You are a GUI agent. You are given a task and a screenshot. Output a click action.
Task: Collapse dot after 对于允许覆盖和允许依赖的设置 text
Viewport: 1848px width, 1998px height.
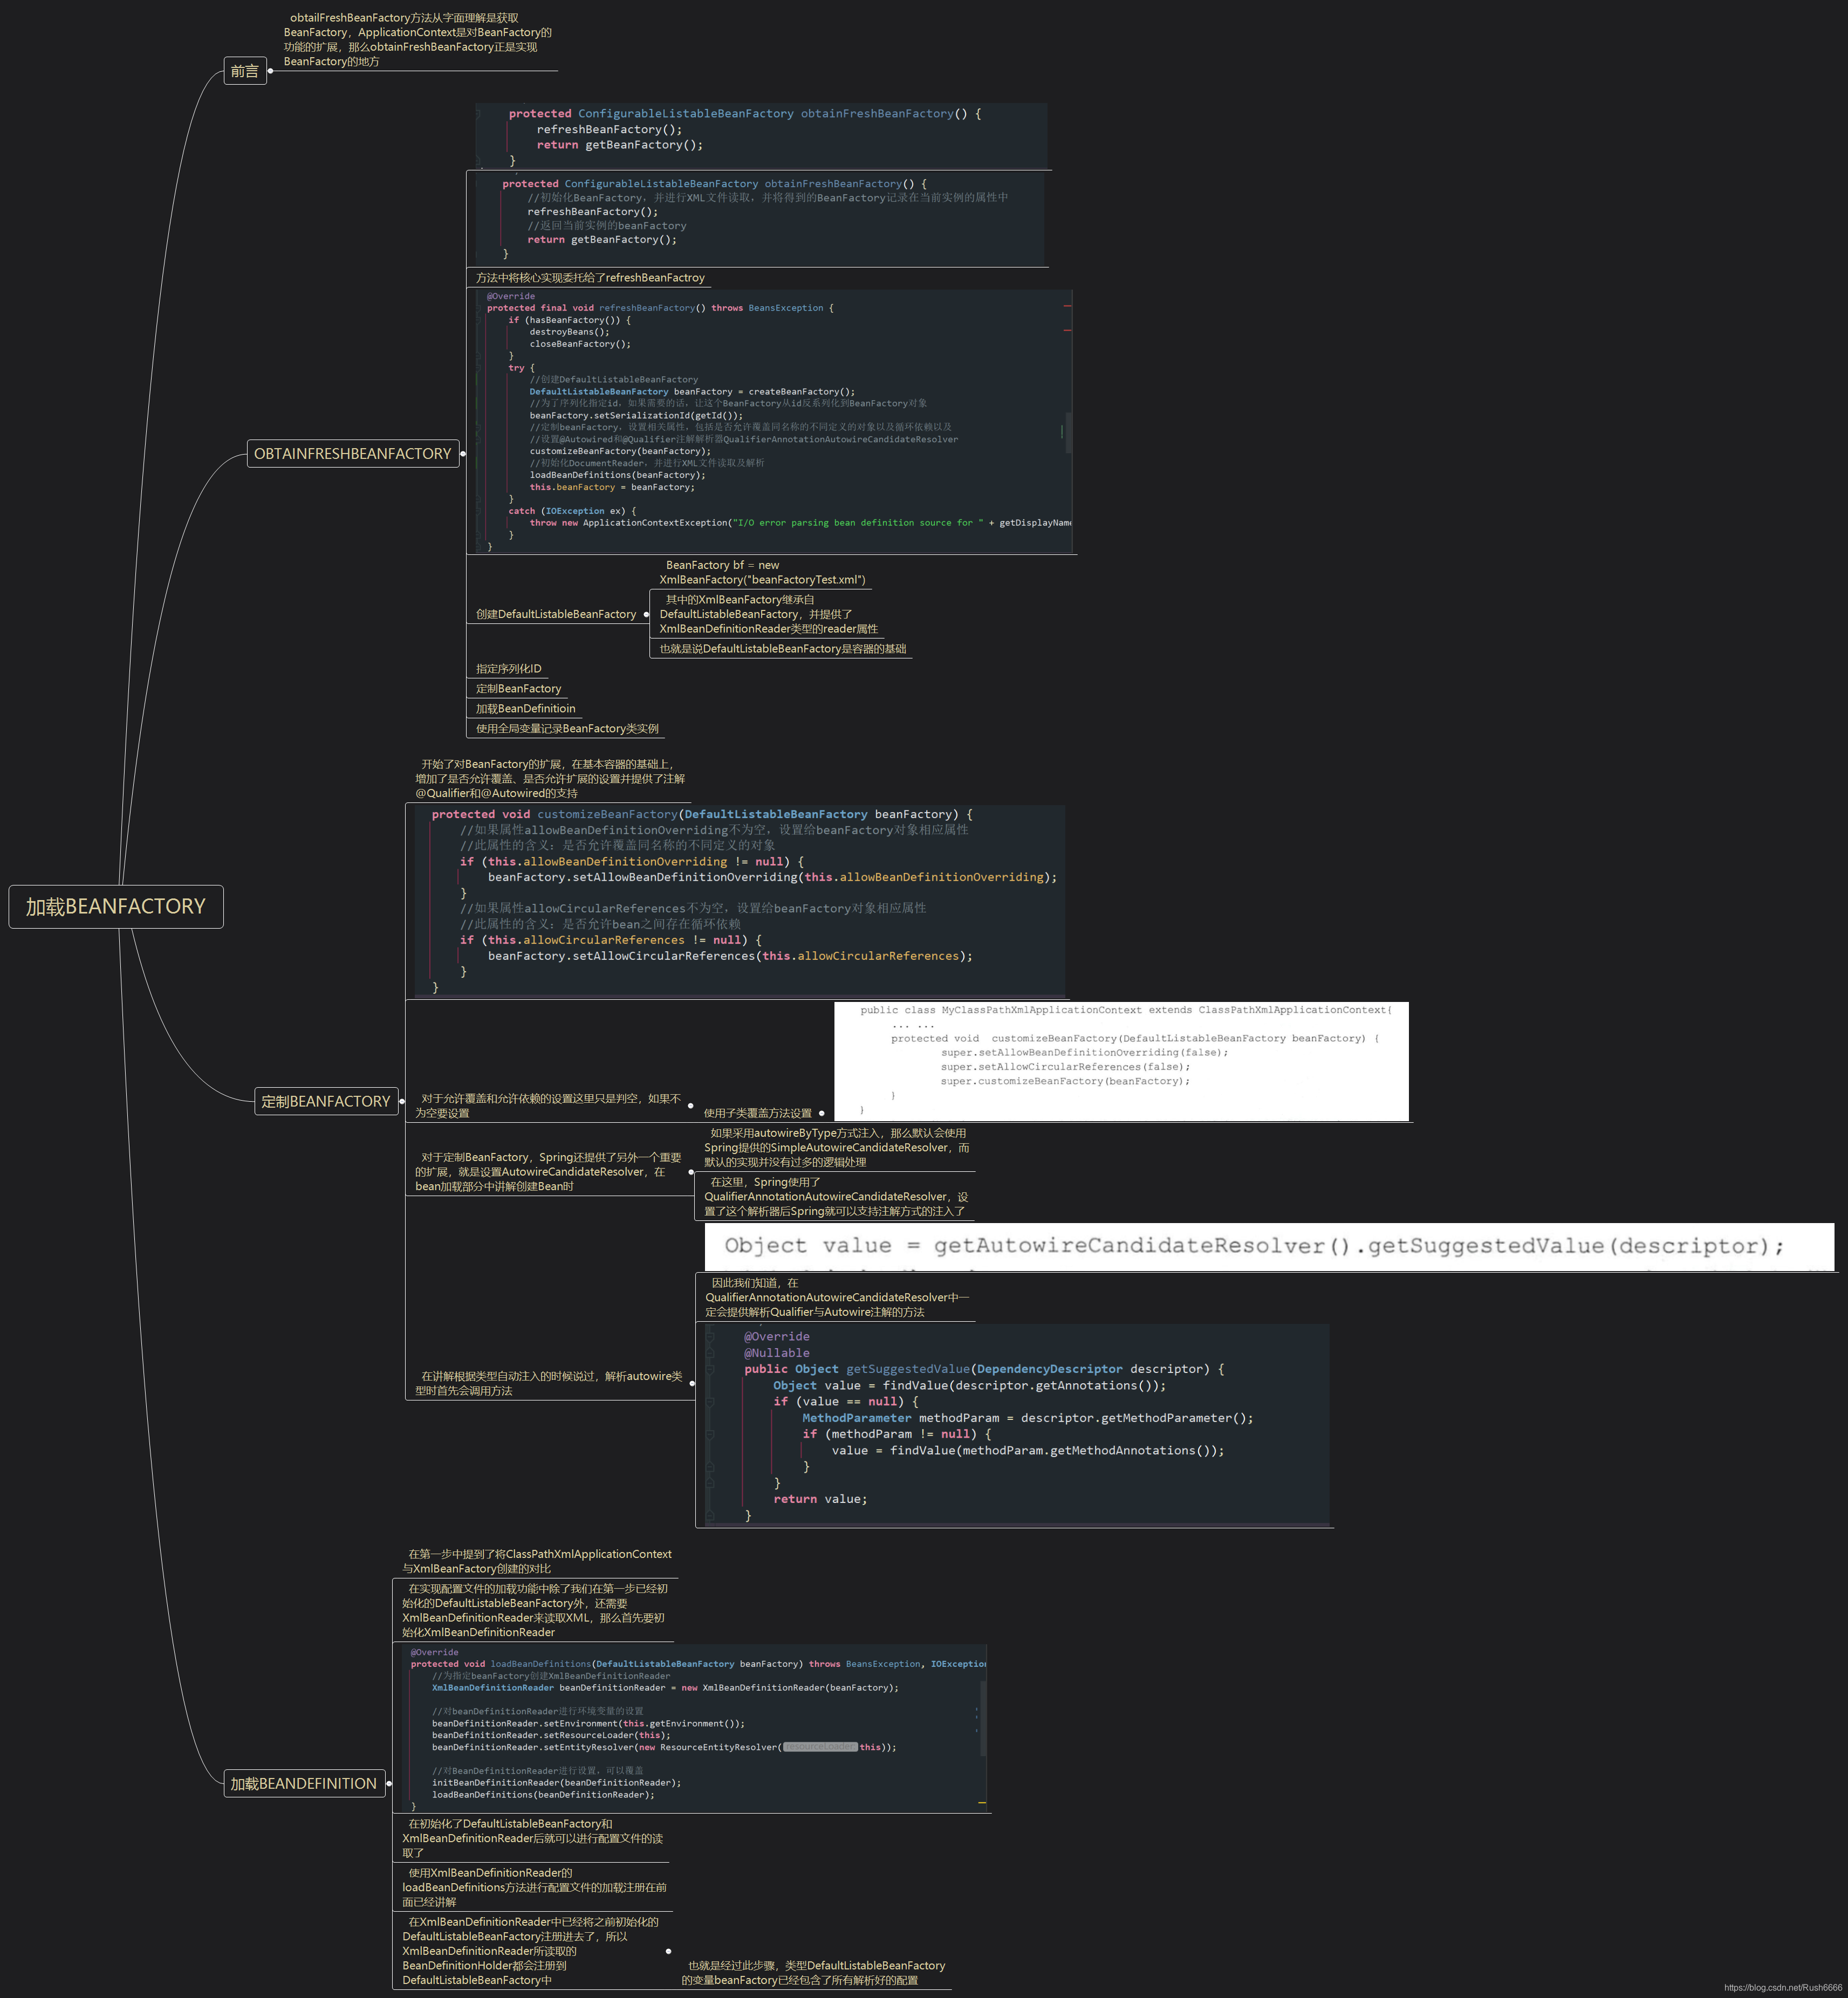coord(691,1106)
